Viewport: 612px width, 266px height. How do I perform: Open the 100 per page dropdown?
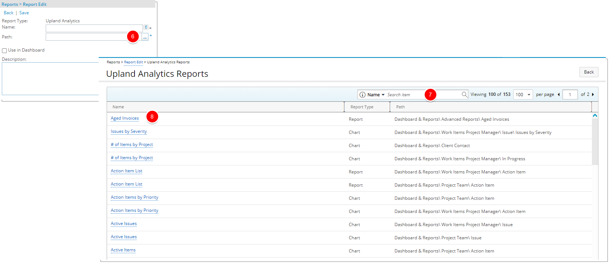point(523,94)
